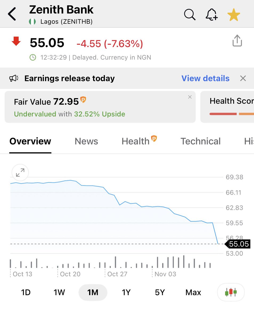Image resolution: width=254 pixels, height=320 pixels.
Task: Open the Fair Value 72.95 card
Action: (x=100, y=107)
